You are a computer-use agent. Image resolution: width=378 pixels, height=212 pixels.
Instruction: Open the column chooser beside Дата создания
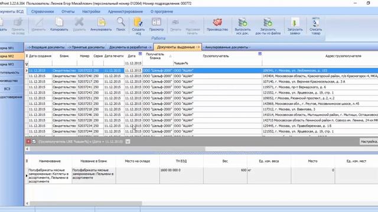coord(27,56)
